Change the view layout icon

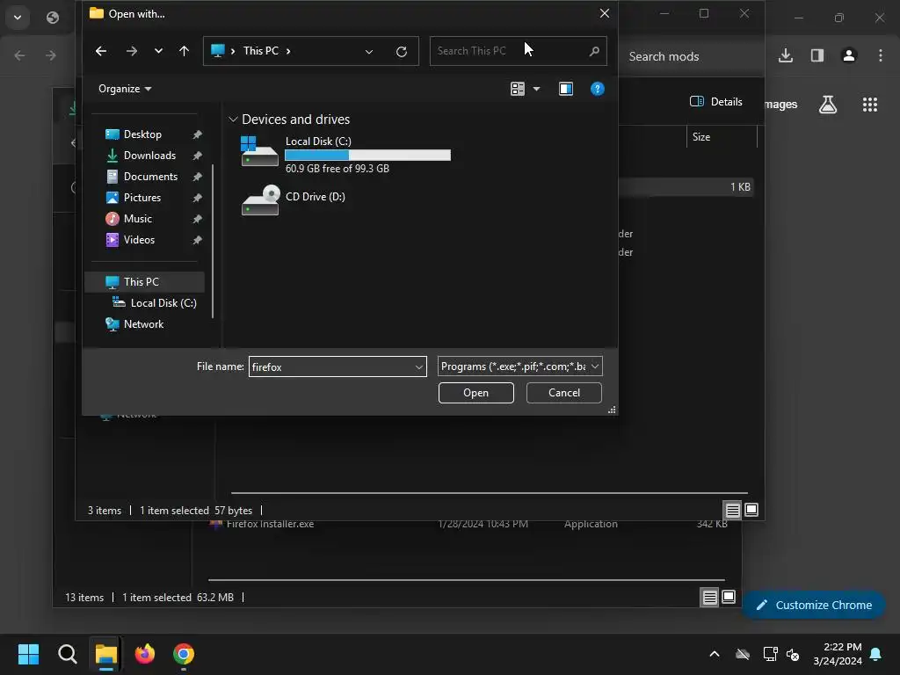(x=517, y=89)
